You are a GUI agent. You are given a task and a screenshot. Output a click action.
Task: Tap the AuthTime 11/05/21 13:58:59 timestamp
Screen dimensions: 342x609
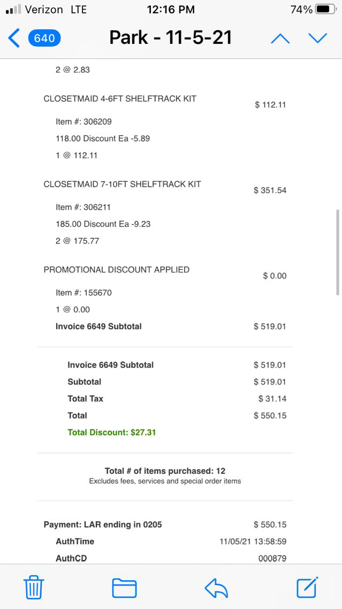click(253, 541)
